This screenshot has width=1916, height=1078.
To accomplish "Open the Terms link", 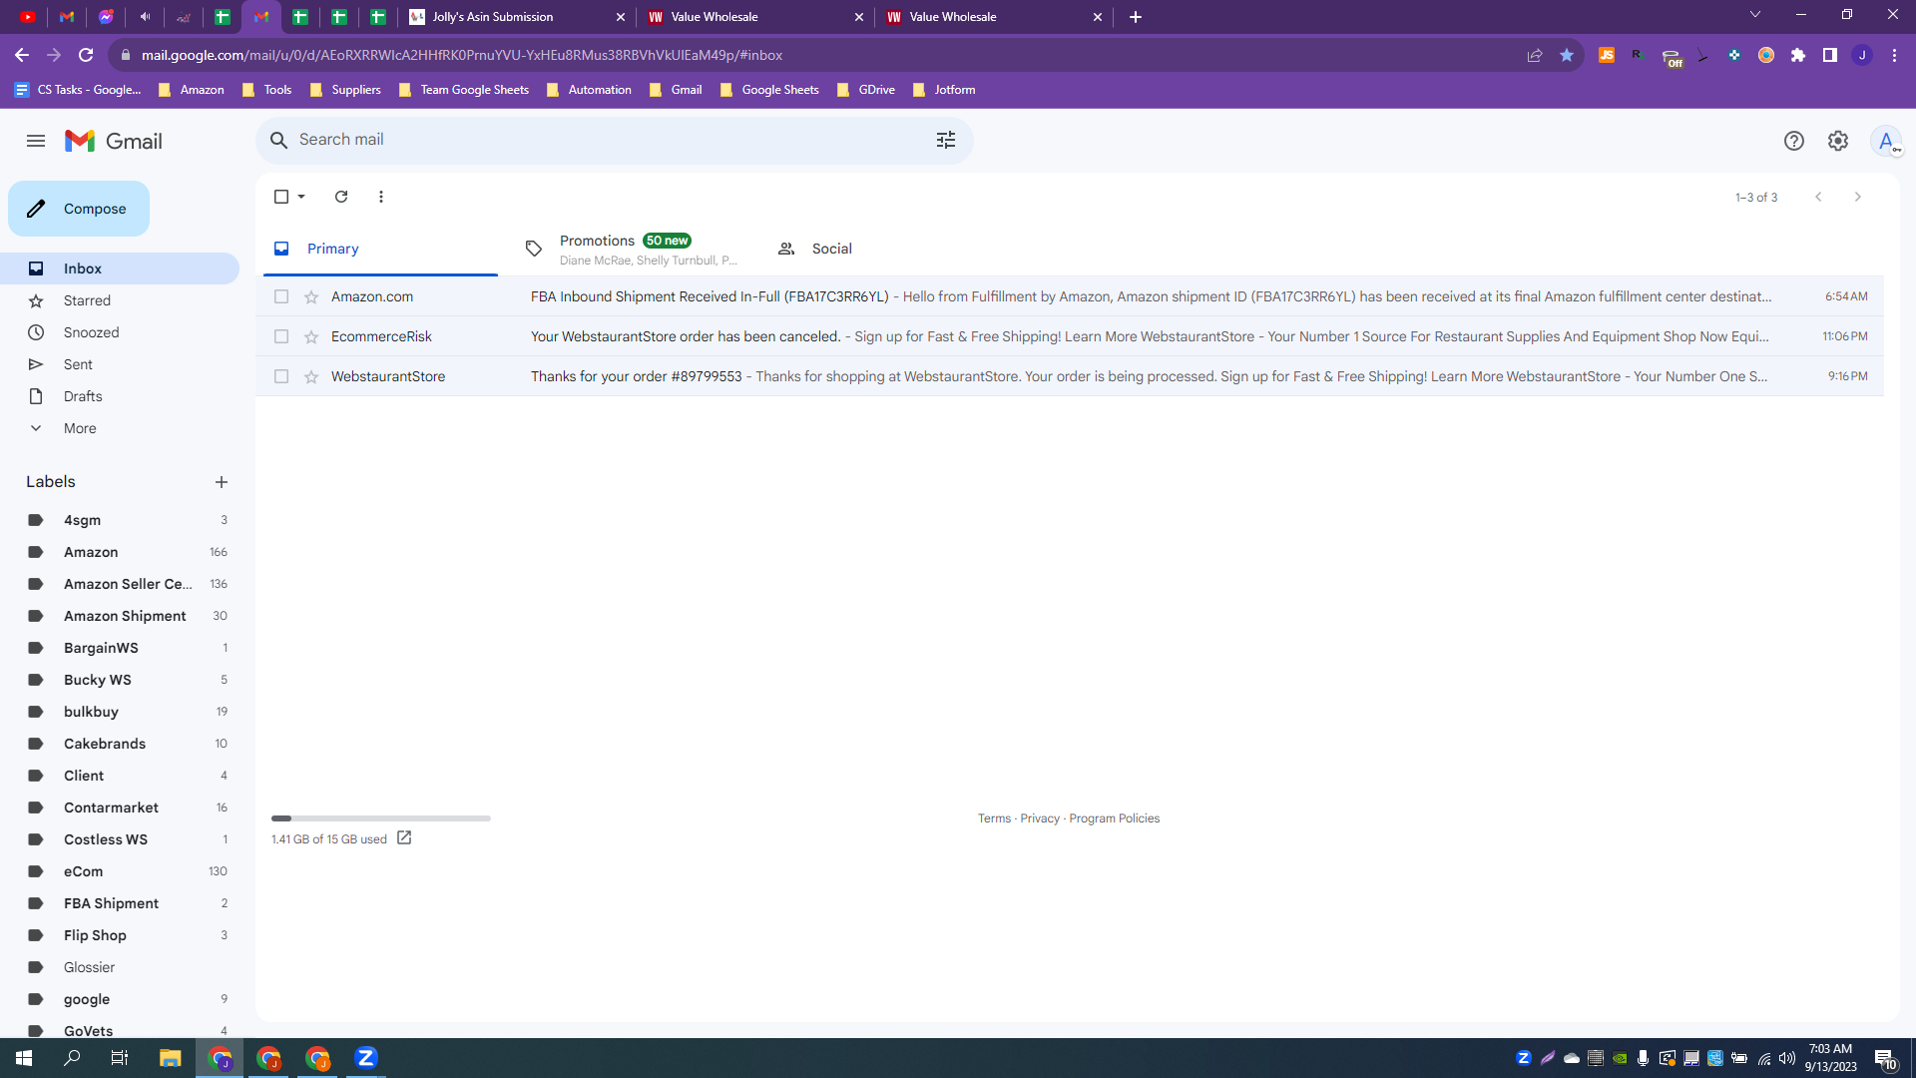I will 994,818.
